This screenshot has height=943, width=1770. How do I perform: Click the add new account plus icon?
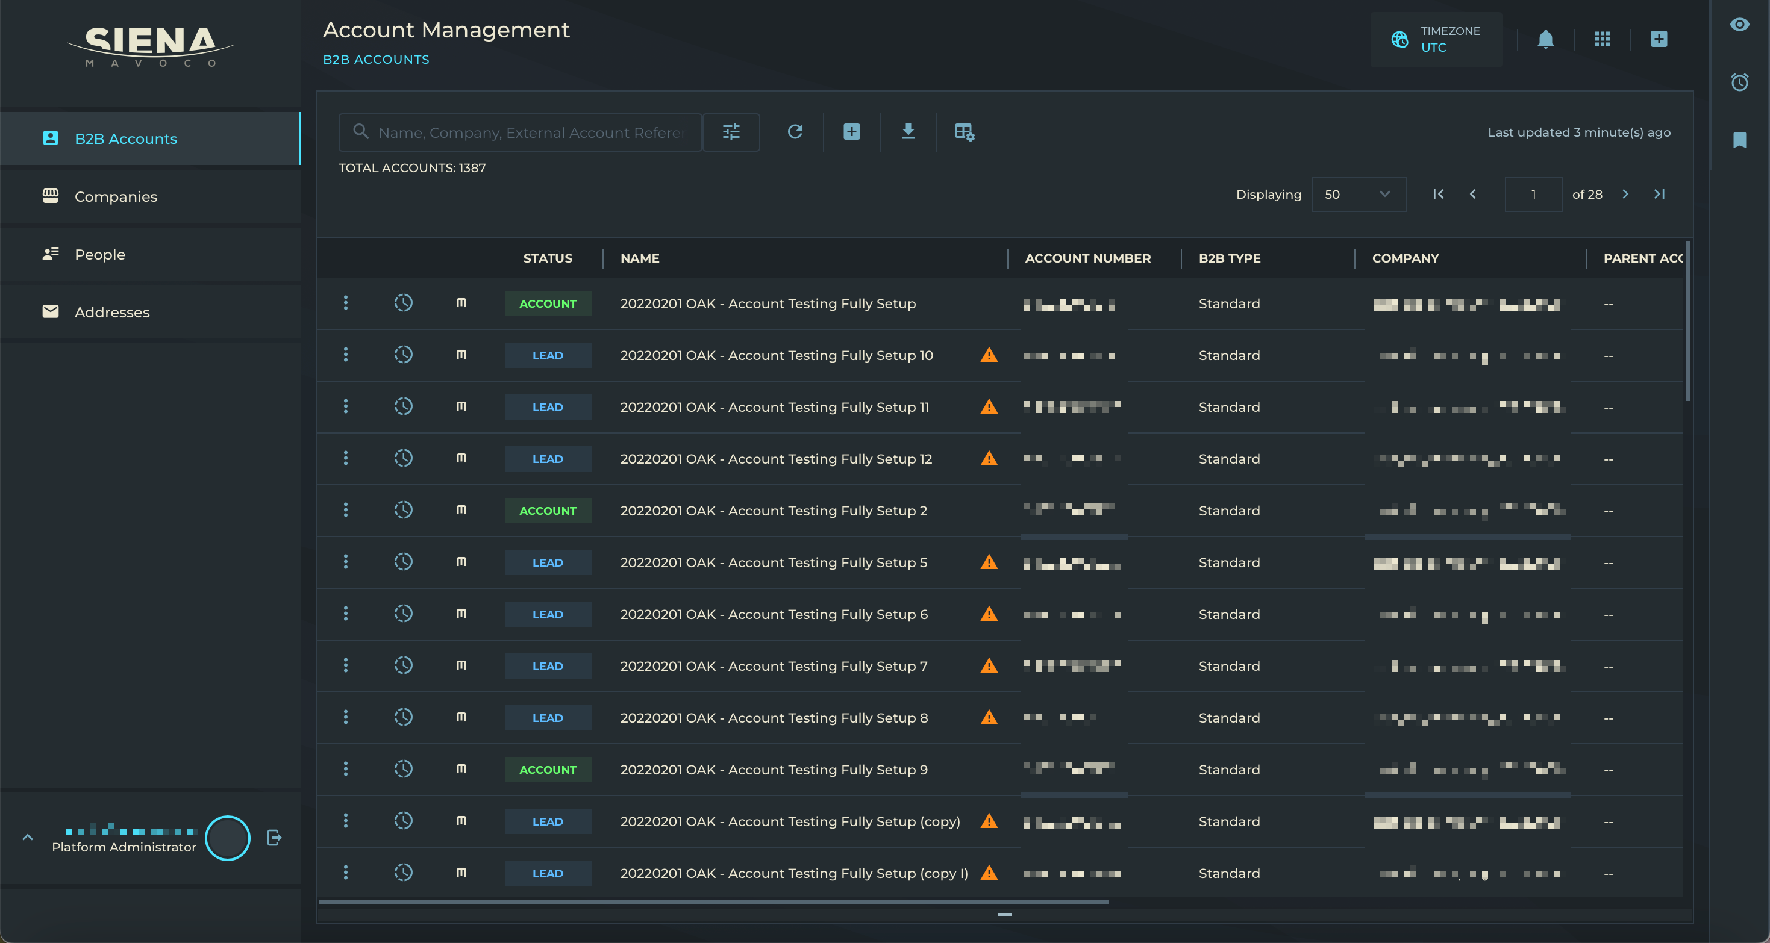coord(851,132)
